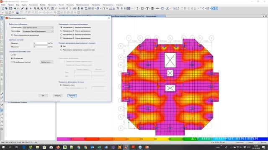Tick the 'Осреднить пики' checkbox
Screen dimensions: 268x150
(62, 85)
